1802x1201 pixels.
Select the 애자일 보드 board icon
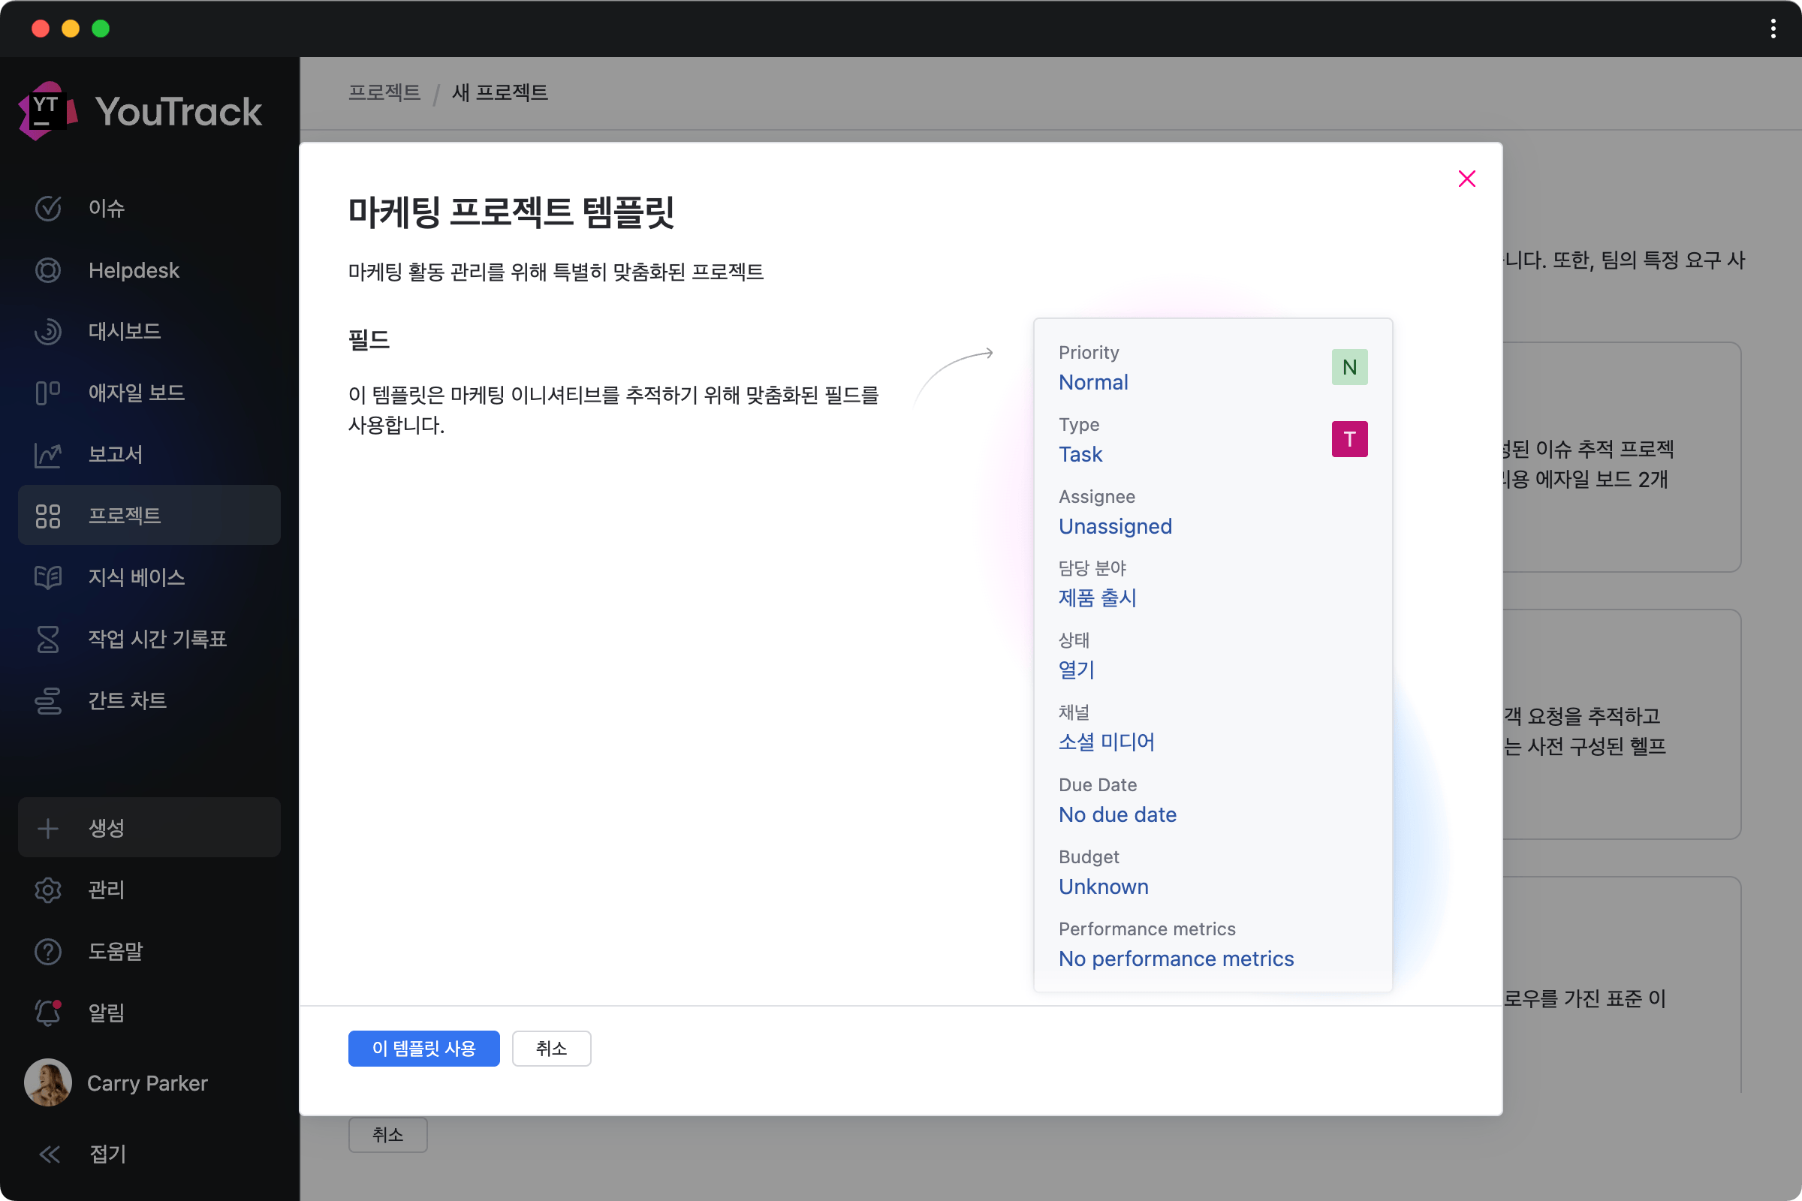47,393
